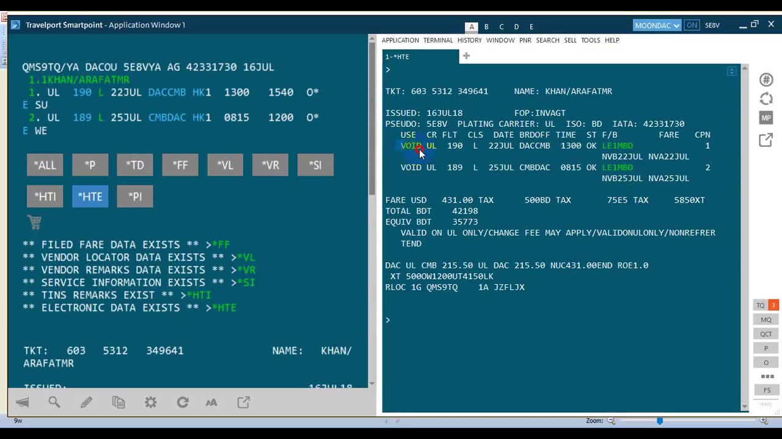
Task: Click the *PI quick command button
Action: (x=135, y=196)
